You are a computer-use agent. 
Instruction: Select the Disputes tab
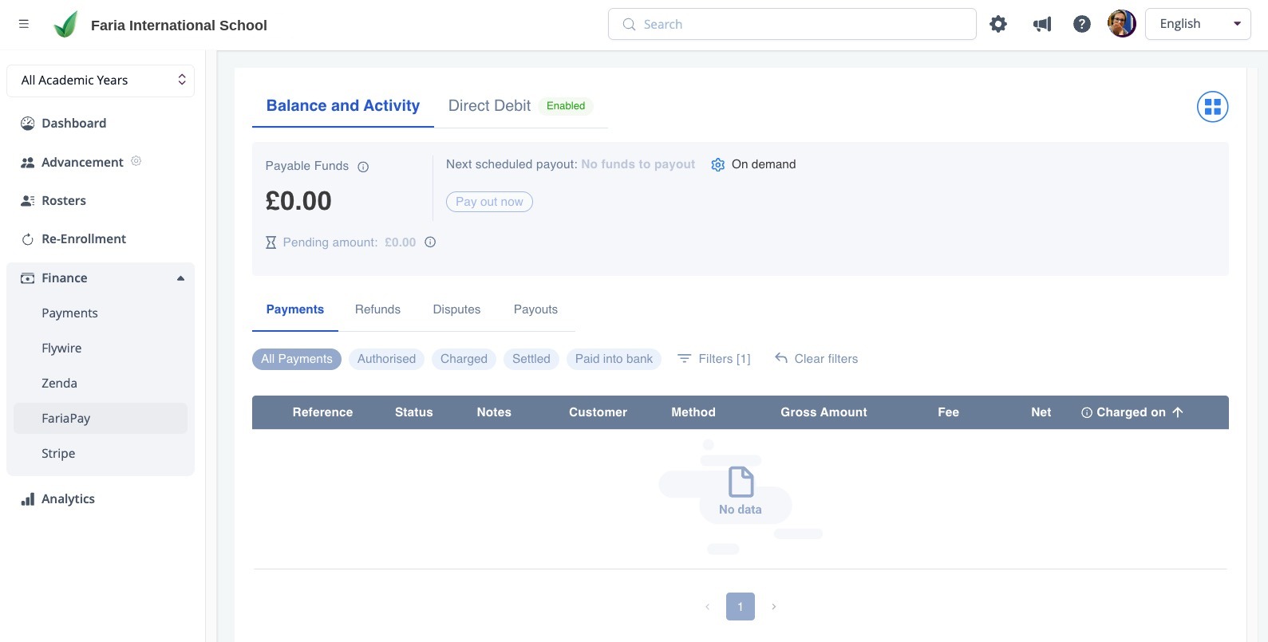pos(456,309)
